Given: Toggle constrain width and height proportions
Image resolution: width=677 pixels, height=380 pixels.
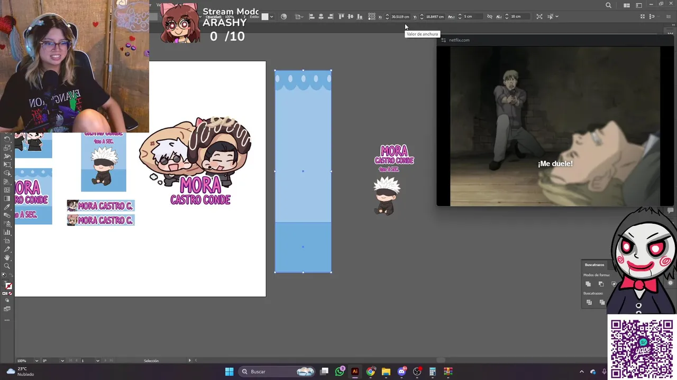Looking at the screenshot, I should [490, 16].
